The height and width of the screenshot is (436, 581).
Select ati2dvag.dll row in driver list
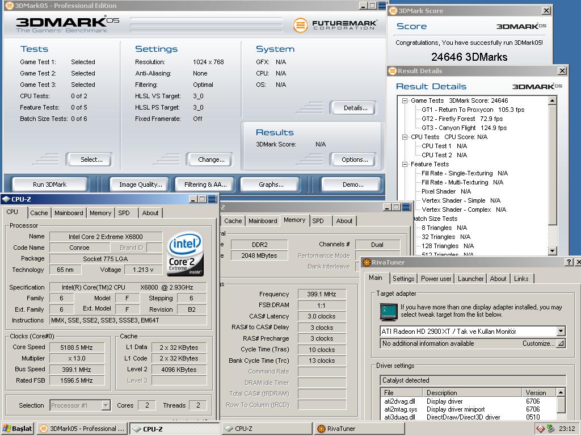tap(469, 401)
